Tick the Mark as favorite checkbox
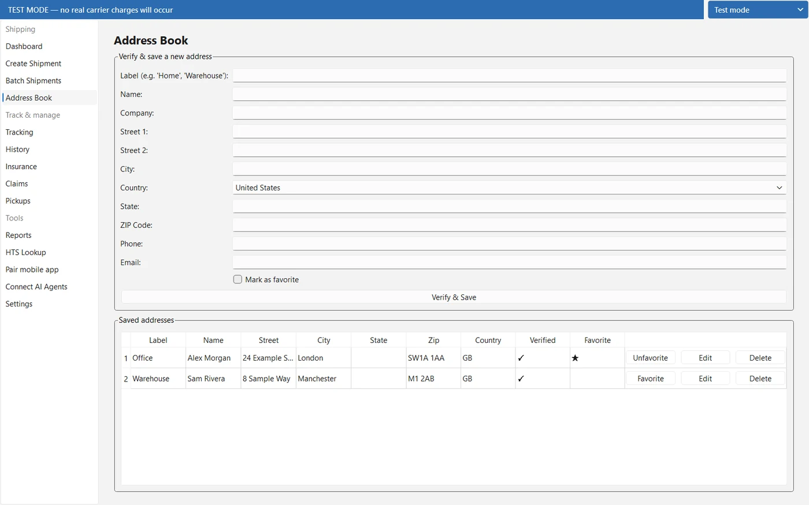The width and height of the screenshot is (809, 505). [x=237, y=279]
